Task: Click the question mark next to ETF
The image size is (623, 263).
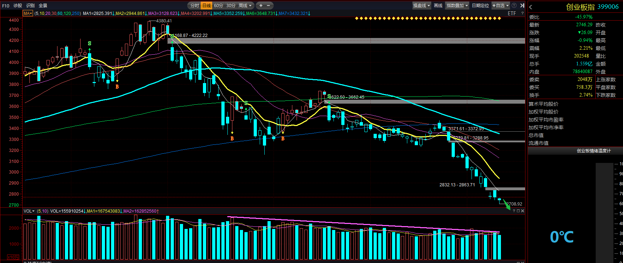Action: [x=522, y=13]
